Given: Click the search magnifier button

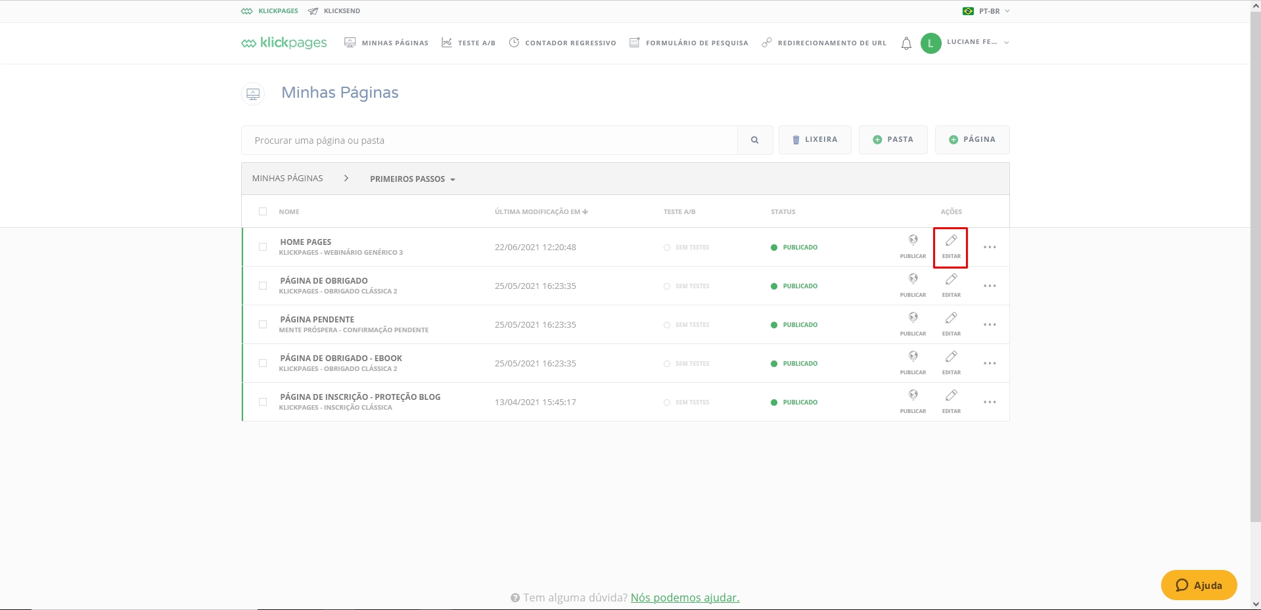Looking at the screenshot, I should coord(755,140).
